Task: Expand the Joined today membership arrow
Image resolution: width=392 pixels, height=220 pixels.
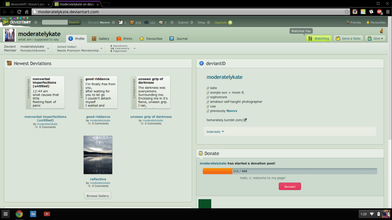Action: point(101,49)
